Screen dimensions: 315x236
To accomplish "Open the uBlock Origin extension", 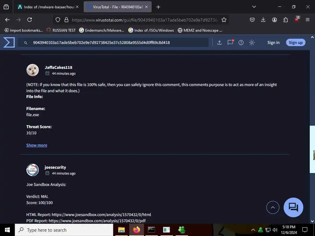I will 297,19.
